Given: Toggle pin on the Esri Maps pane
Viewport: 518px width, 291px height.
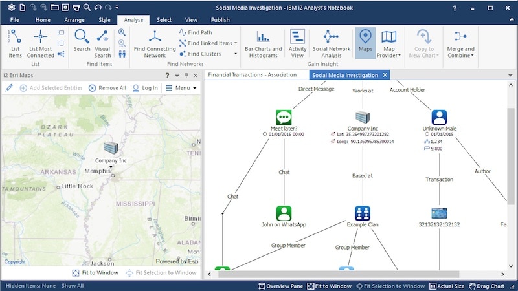Looking at the screenshot, I should coord(186,75).
